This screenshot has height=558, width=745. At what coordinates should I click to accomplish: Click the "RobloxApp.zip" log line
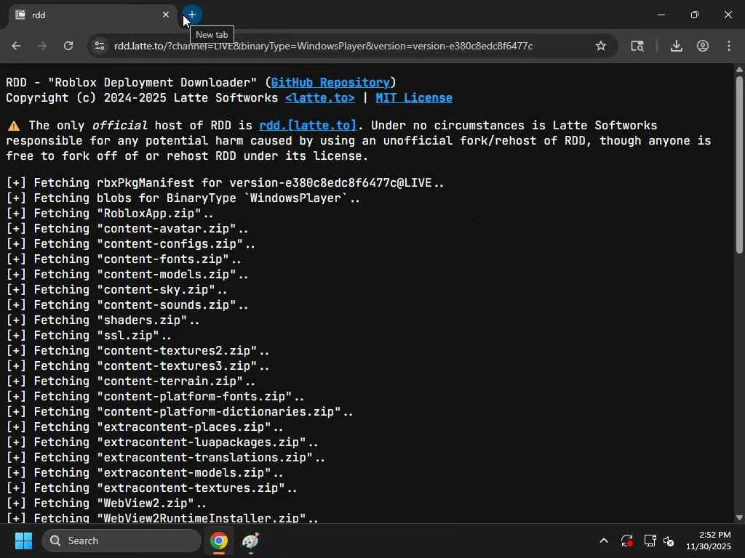click(x=110, y=213)
